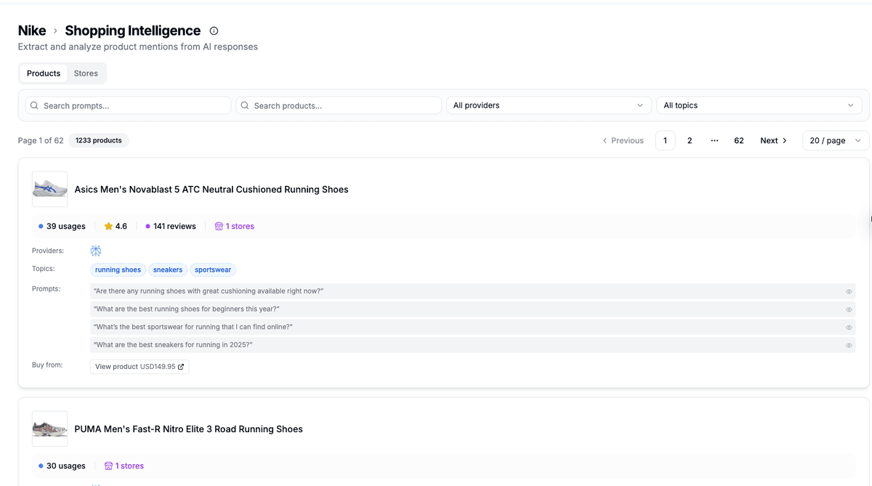Click the provider icon in Providers row
The height and width of the screenshot is (486, 872).
pos(96,251)
